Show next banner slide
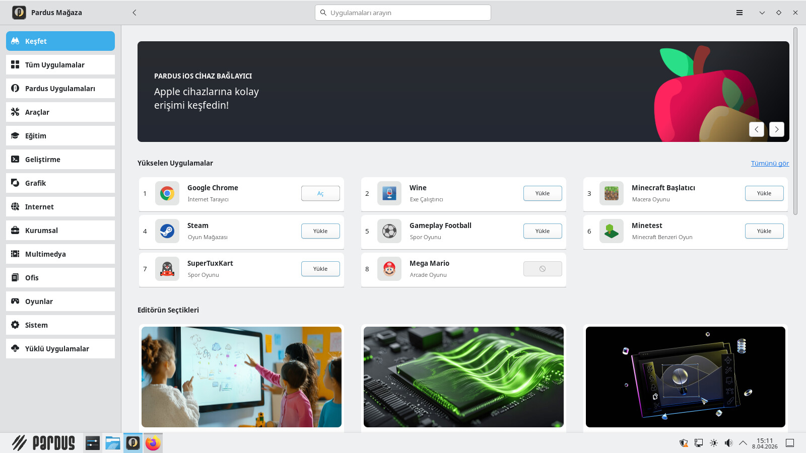 [x=776, y=129]
